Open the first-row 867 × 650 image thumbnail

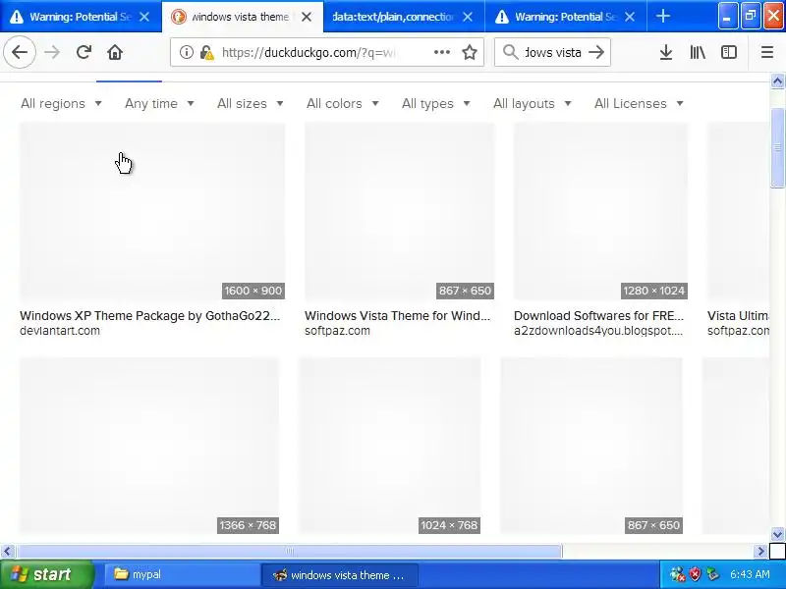click(399, 211)
